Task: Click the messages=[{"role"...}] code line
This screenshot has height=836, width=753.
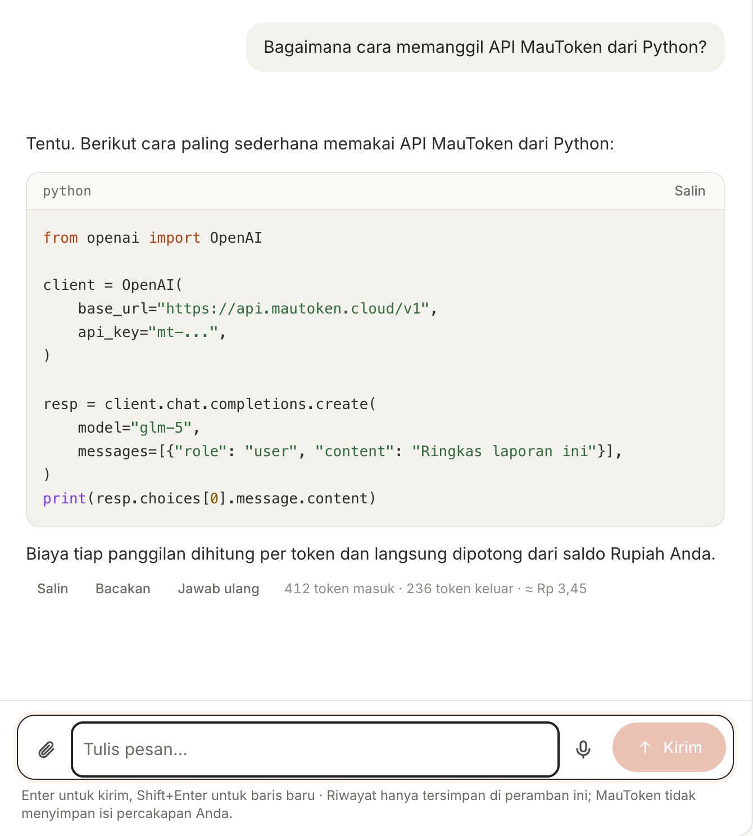Action: tap(350, 451)
